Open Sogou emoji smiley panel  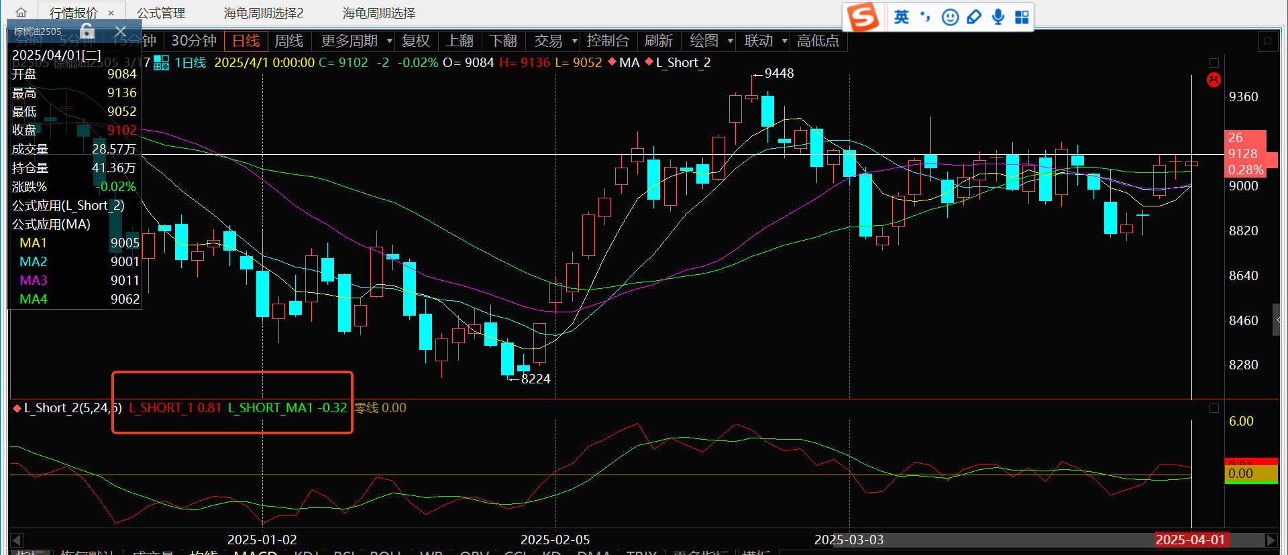950,17
